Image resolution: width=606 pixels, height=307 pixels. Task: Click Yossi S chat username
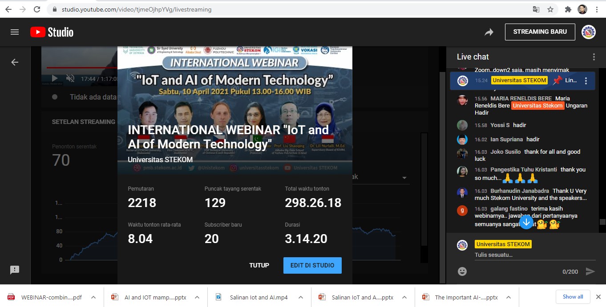tap(500, 125)
